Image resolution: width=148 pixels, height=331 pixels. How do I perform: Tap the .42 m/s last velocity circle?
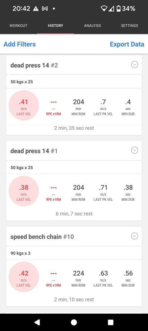(24, 277)
